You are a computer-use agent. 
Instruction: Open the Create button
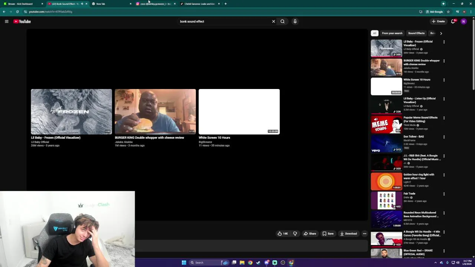[438, 22]
